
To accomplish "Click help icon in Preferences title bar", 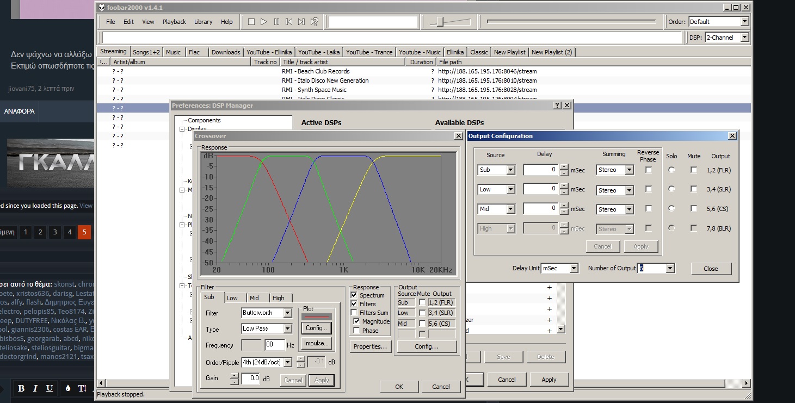I will pos(557,106).
